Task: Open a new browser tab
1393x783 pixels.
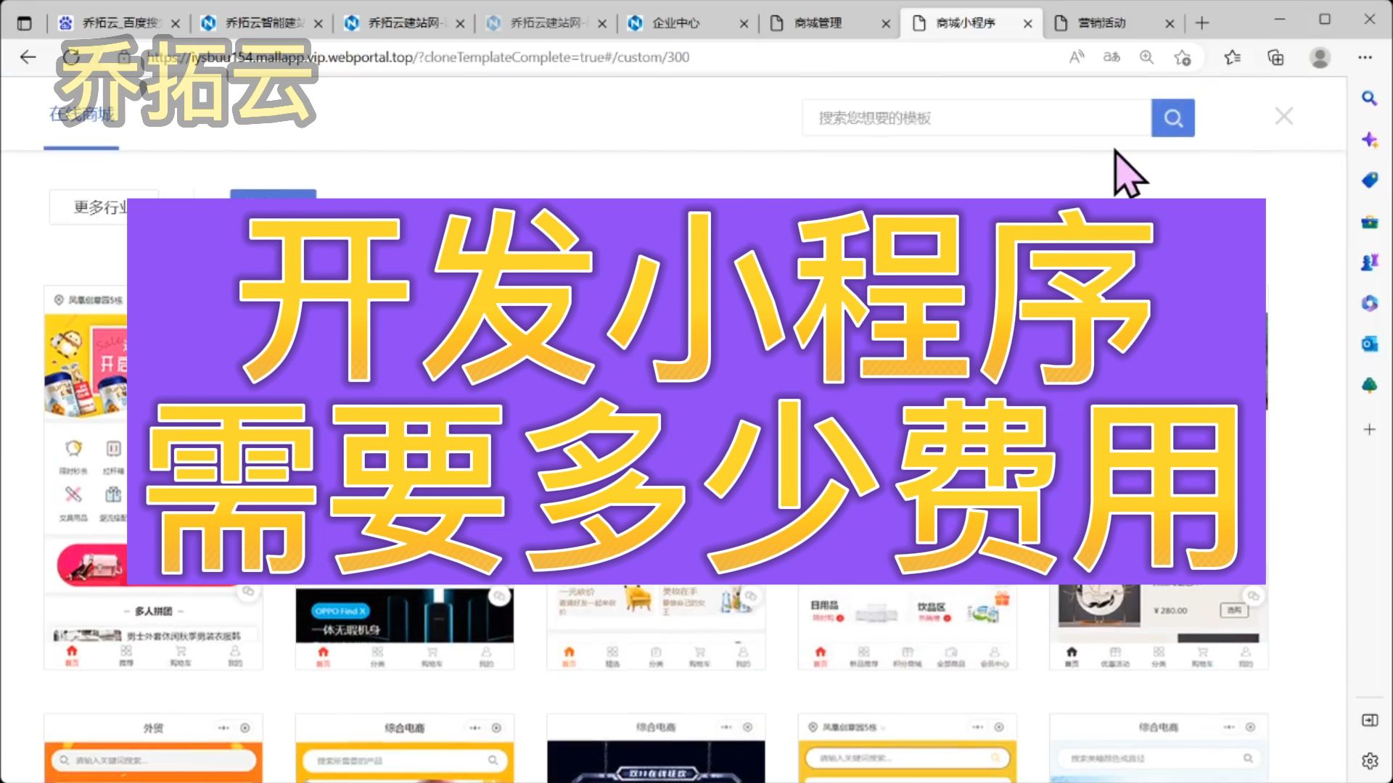Action: (x=1202, y=23)
